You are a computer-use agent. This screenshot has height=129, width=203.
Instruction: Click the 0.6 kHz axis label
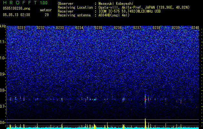(3, 123)
